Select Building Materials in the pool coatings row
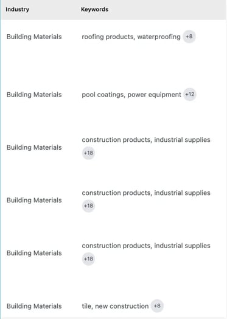 pyautogui.click(x=34, y=95)
